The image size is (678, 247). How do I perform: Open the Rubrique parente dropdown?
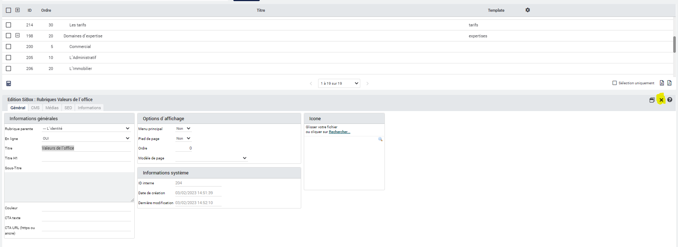[x=86, y=129]
